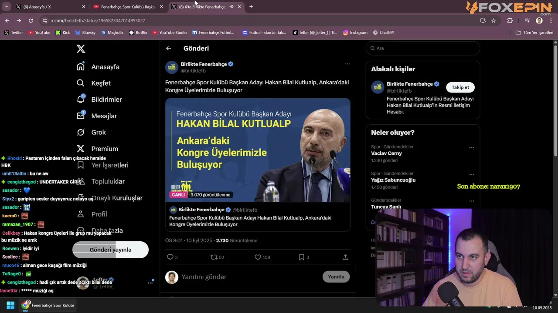Like the post with 108 likes
This screenshot has width=558, height=313.
pos(258,257)
